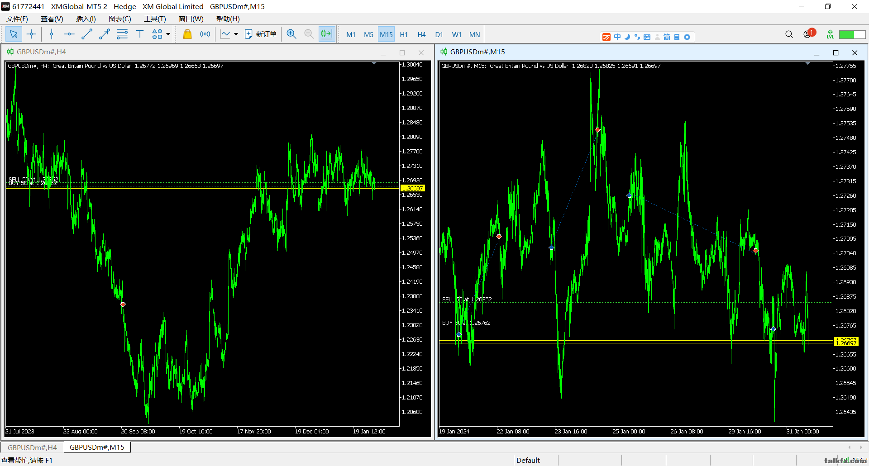Click the tab scroll left arrow
The image size is (869, 466).
coord(850,447)
